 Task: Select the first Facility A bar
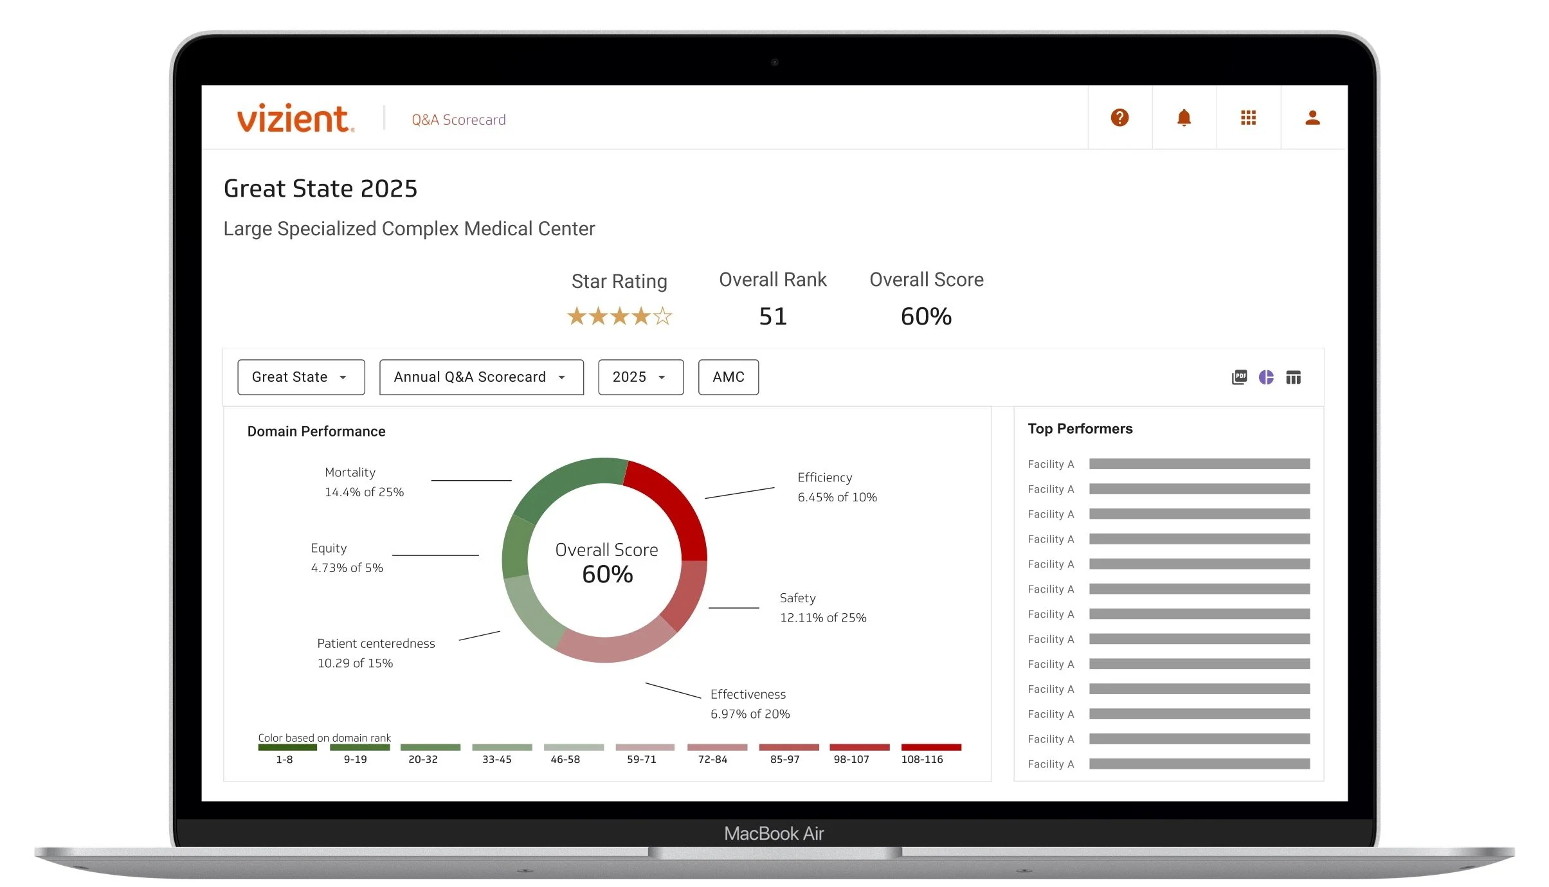point(1199,464)
